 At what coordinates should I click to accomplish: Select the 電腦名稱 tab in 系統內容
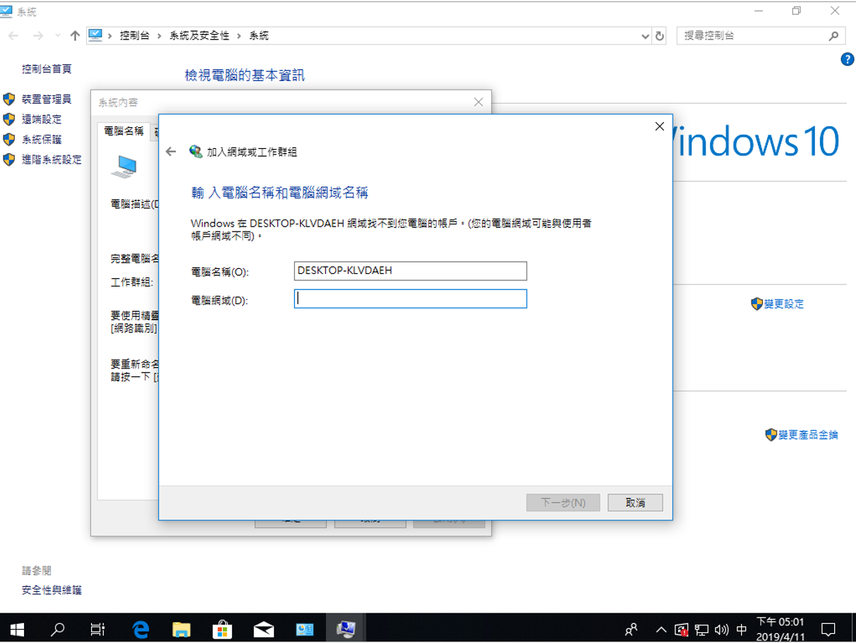[123, 131]
